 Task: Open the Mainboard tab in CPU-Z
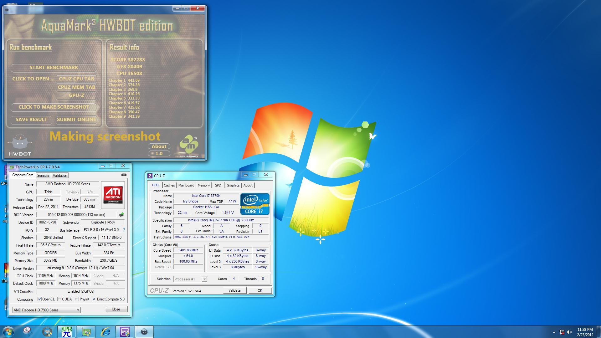click(186, 185)
